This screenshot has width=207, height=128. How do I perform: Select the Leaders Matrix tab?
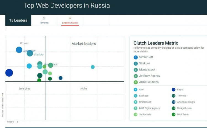(70, 23)
